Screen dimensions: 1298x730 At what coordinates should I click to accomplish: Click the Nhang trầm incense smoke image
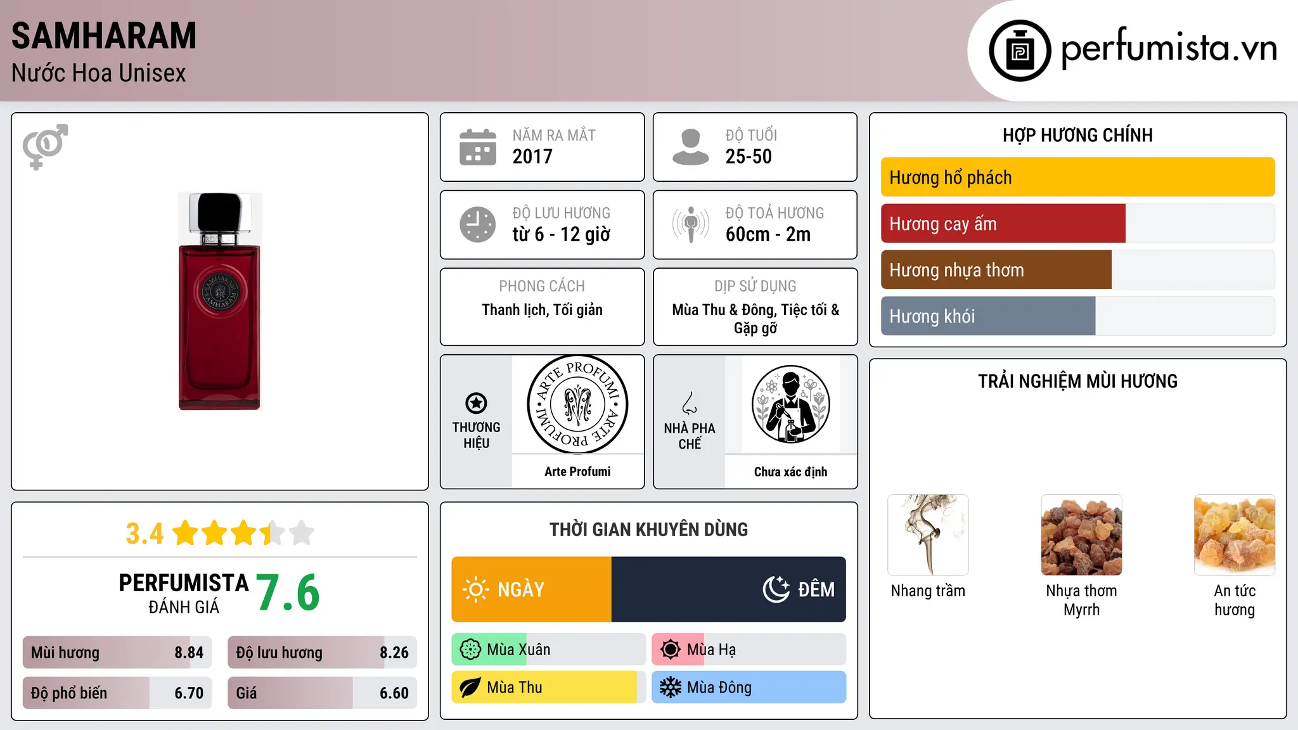pos(928,535)
